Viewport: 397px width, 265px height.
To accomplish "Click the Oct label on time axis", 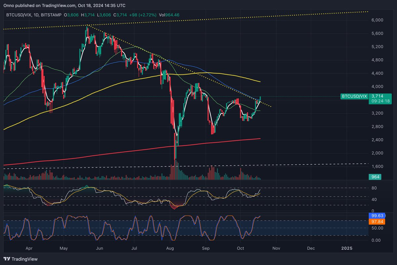I will point(241,247).
